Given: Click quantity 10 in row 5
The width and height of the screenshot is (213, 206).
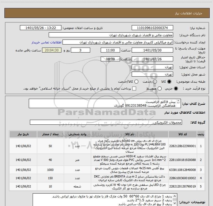Looking at the screenshot, I should pyautogui.click(x=50, y=186).
